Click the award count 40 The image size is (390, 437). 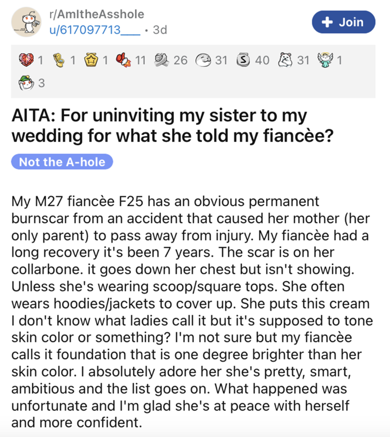click(x=262, y=61)
